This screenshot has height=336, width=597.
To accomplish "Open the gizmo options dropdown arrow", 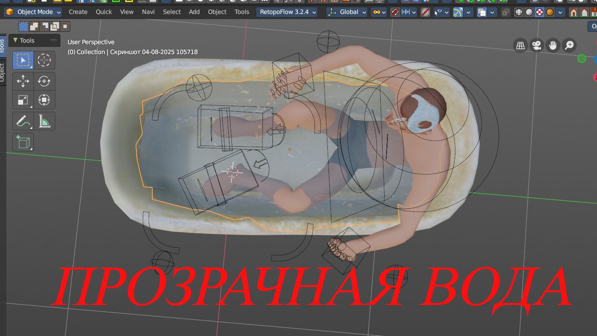I will pos(469,12).
